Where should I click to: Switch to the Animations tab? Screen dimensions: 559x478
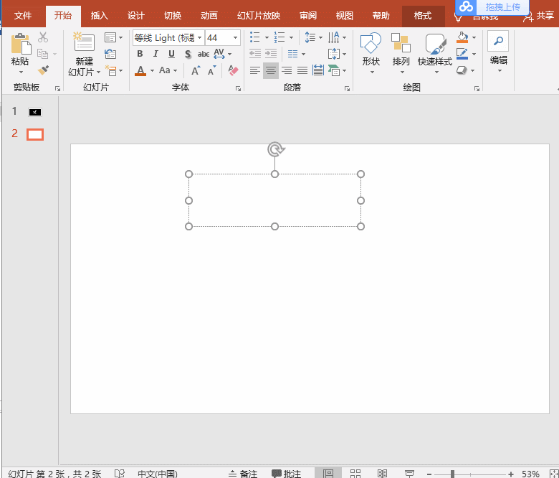(209, 16)
